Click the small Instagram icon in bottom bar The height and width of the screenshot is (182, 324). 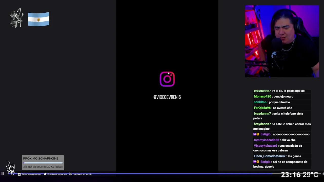pyautogui.click(x=19, y=174)
